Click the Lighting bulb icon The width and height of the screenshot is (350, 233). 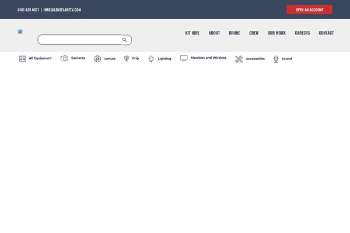(151, 59)
